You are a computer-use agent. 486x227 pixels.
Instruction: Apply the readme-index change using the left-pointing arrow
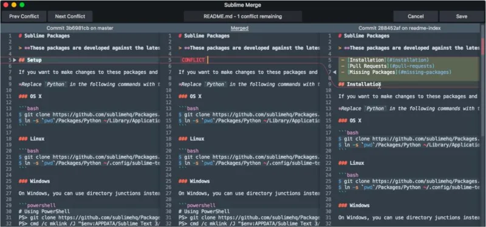click(334, 72)
